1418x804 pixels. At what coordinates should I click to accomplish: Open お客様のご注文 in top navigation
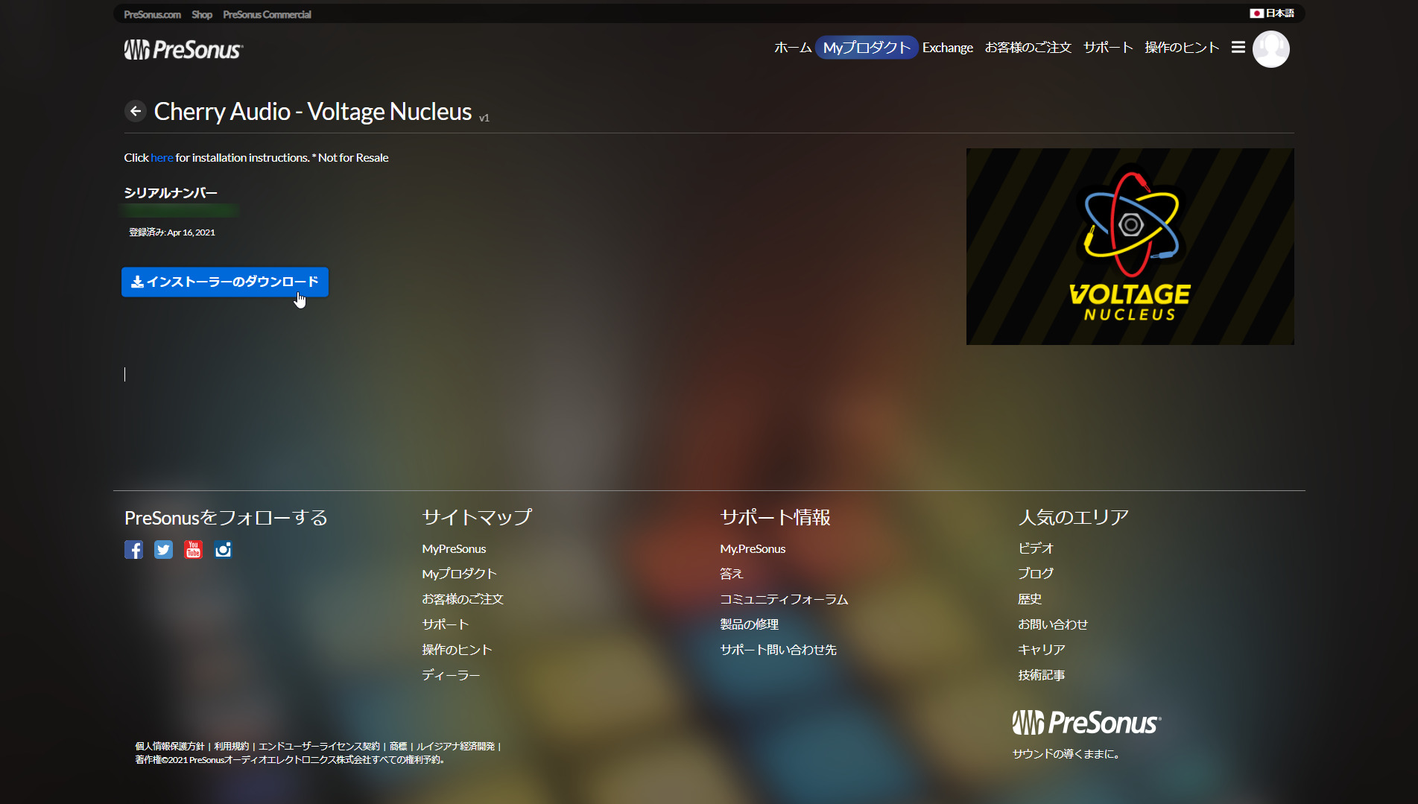(x=1028, y=48)
